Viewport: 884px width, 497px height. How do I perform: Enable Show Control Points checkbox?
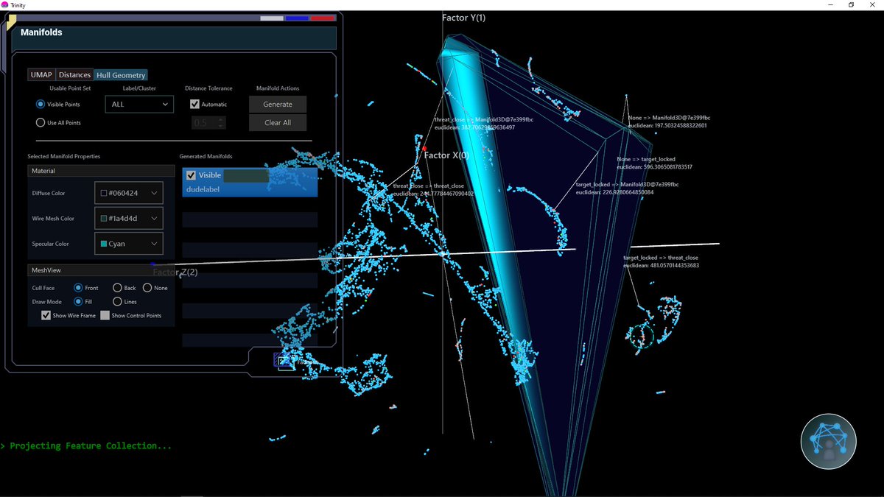[105, 316]
